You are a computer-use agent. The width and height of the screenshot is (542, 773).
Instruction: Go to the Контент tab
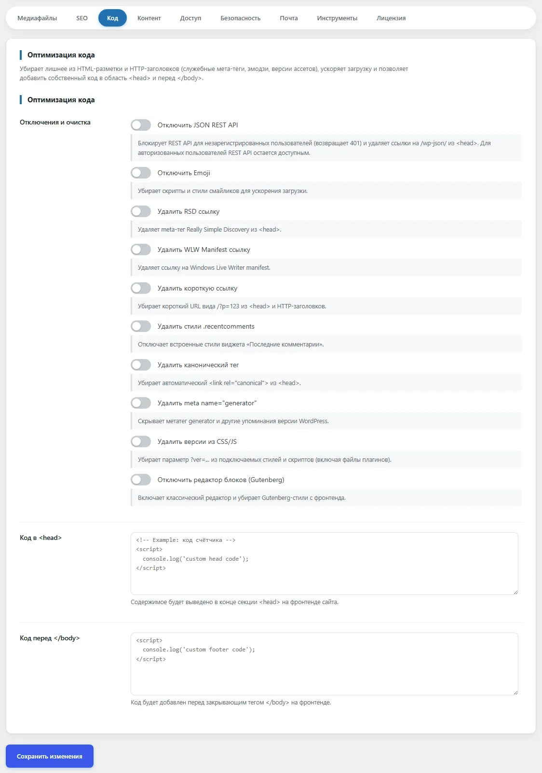point(149,18)
